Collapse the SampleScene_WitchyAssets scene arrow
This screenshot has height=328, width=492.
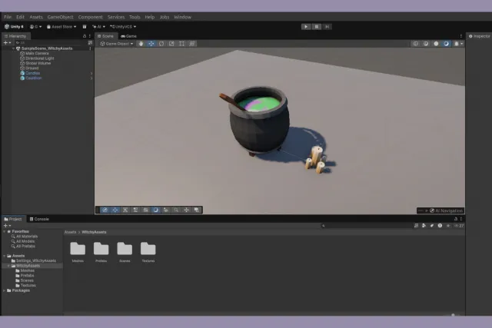14,48
